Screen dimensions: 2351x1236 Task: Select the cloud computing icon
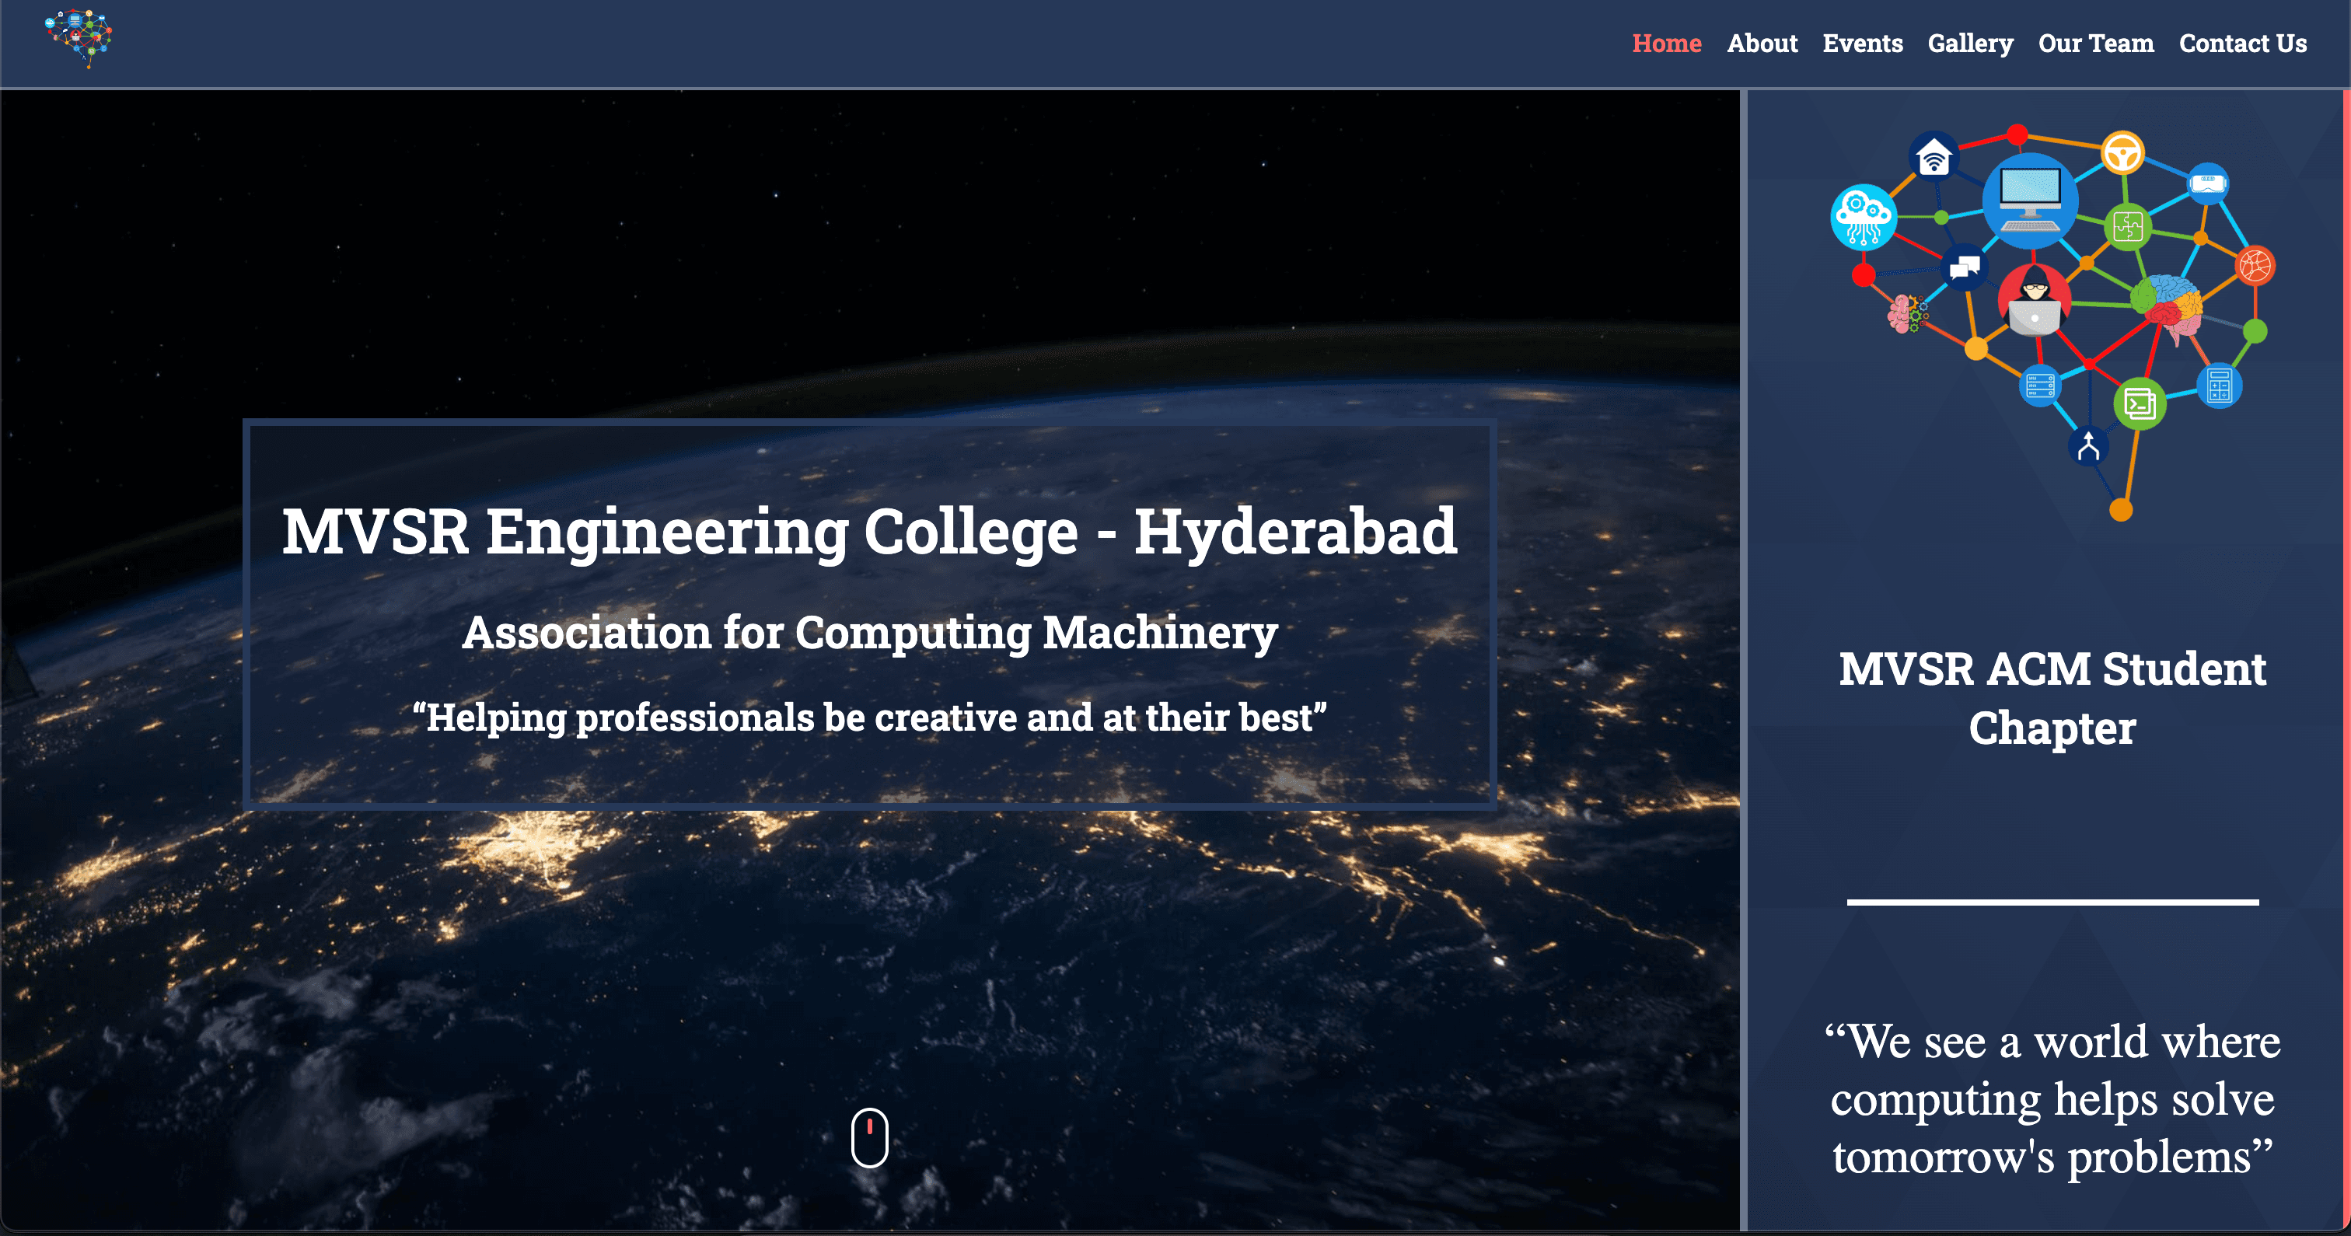click(1863, 215)
